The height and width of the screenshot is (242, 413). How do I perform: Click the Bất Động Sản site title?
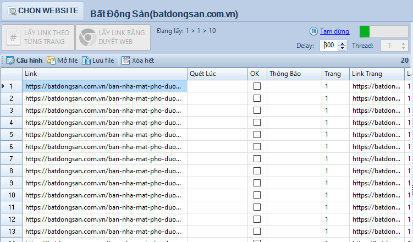click(164, 14)
